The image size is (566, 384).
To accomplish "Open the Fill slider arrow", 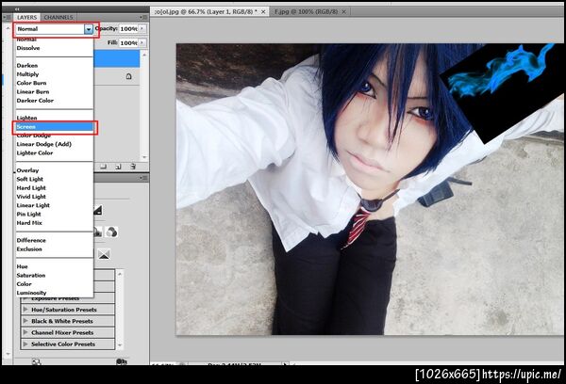I will point(142,43).
